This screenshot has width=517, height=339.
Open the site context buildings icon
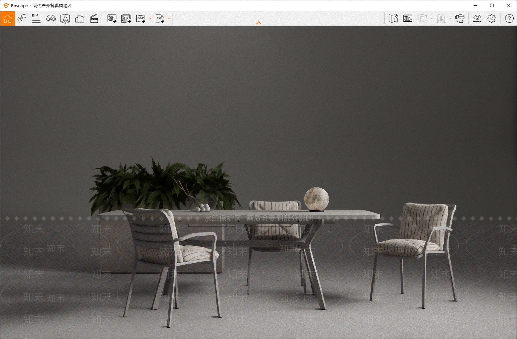point(79,18)
